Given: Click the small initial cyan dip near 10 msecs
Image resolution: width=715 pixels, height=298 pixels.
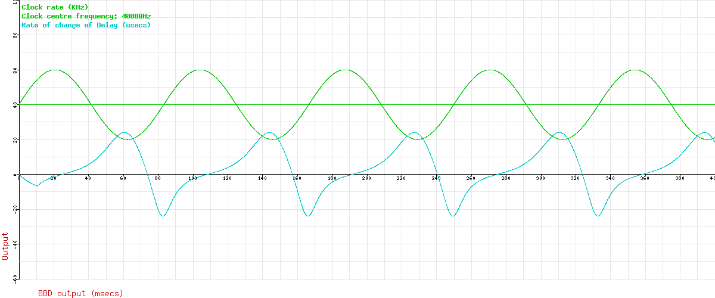Looking at the screenshot, I should click(37, 185).
